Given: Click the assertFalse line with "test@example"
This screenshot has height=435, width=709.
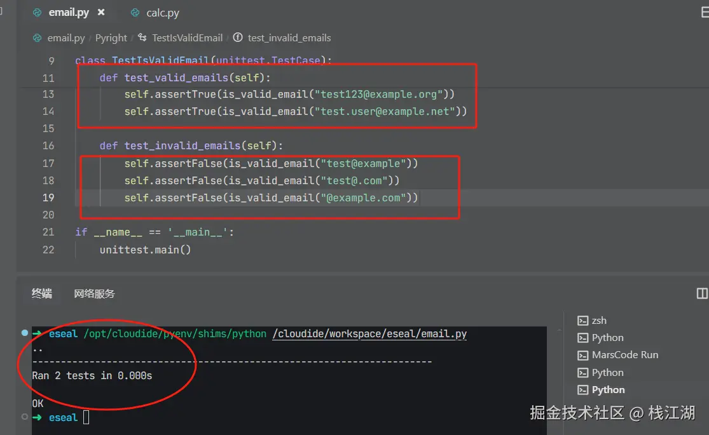Looking at the screenshot, I should (x=272, y=163).
